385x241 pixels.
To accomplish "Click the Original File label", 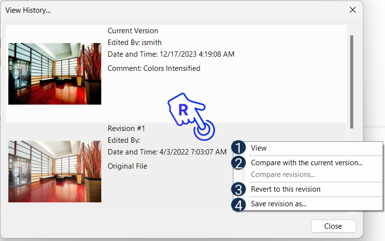I will [127, 166].
